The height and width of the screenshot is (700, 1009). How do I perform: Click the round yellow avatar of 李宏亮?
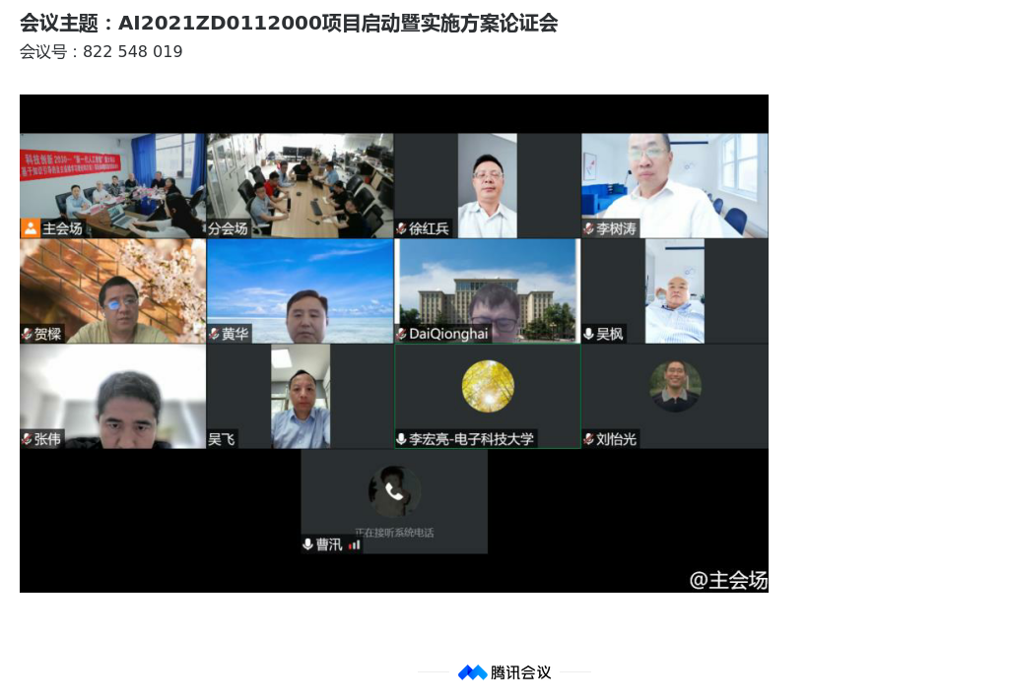[488, 386]
